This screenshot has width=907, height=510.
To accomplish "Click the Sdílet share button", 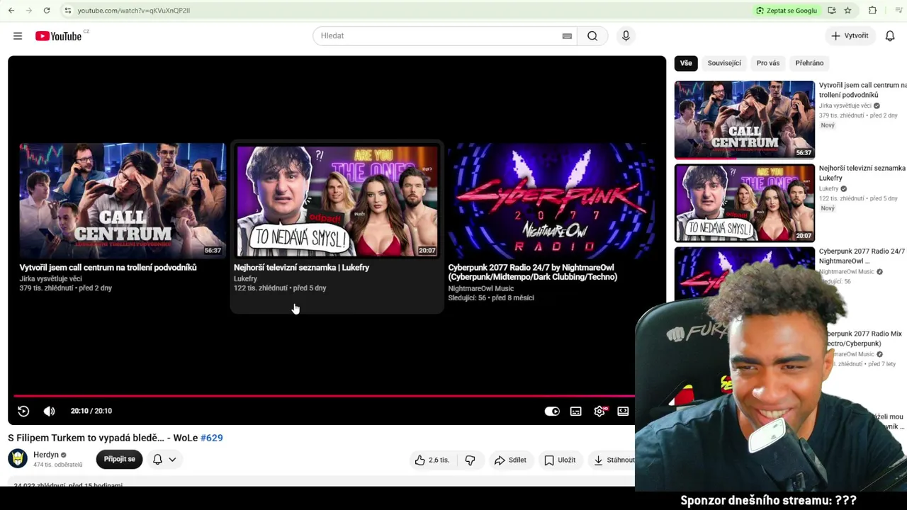I will pyautogui.click(x=510, y=460).
